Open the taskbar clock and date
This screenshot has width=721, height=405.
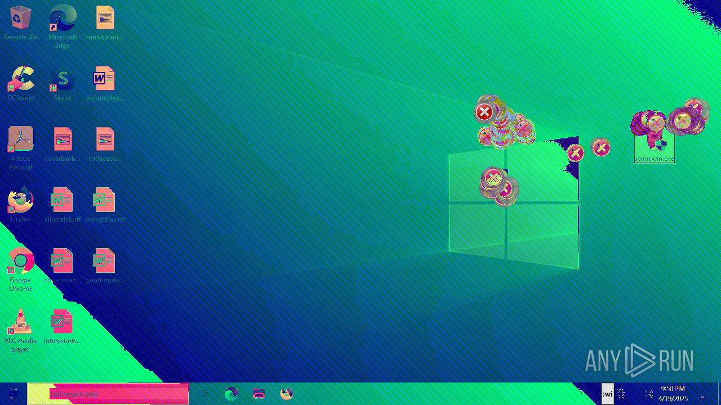pos(673,394)
